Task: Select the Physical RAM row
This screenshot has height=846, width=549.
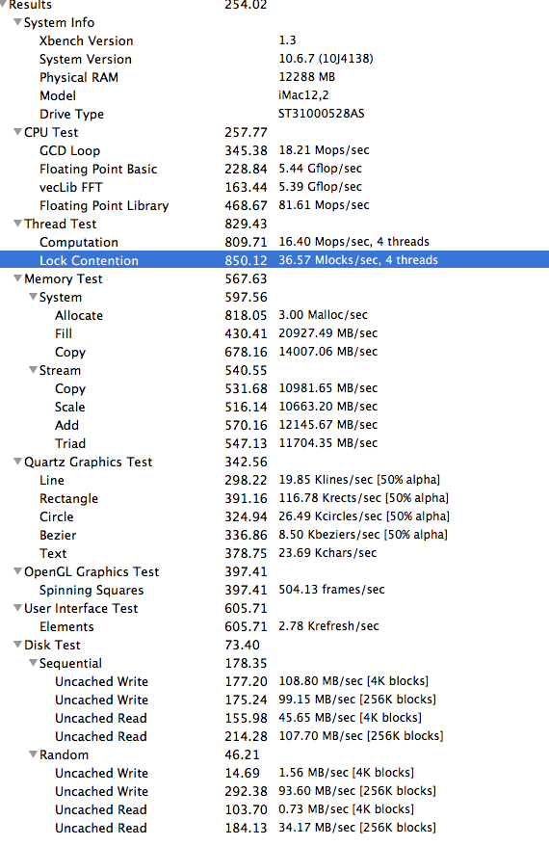Action: click(x=274, y=77)
